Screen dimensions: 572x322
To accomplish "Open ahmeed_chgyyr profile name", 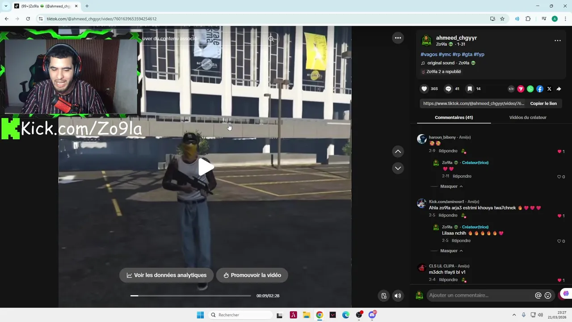I will point(456,38).
